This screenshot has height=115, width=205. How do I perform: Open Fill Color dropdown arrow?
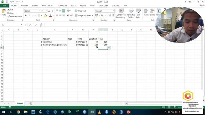[48, 16]
